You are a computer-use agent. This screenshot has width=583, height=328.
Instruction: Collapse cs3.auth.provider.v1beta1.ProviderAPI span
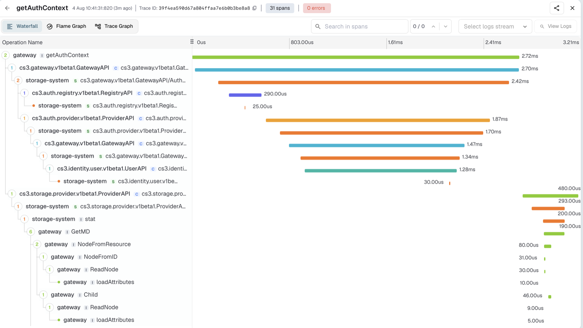click(x=24, y=118)
